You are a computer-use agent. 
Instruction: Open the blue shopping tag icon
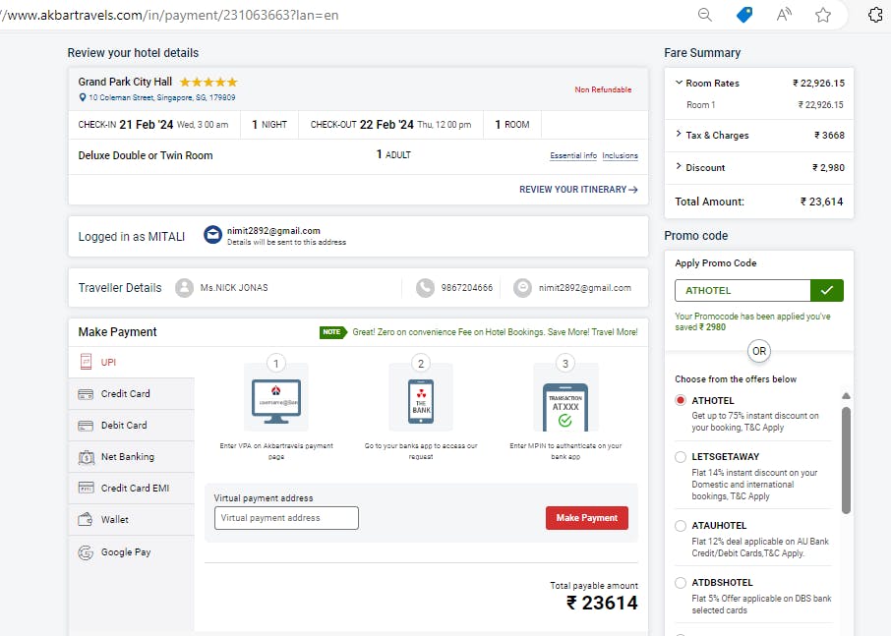point(743,15)
